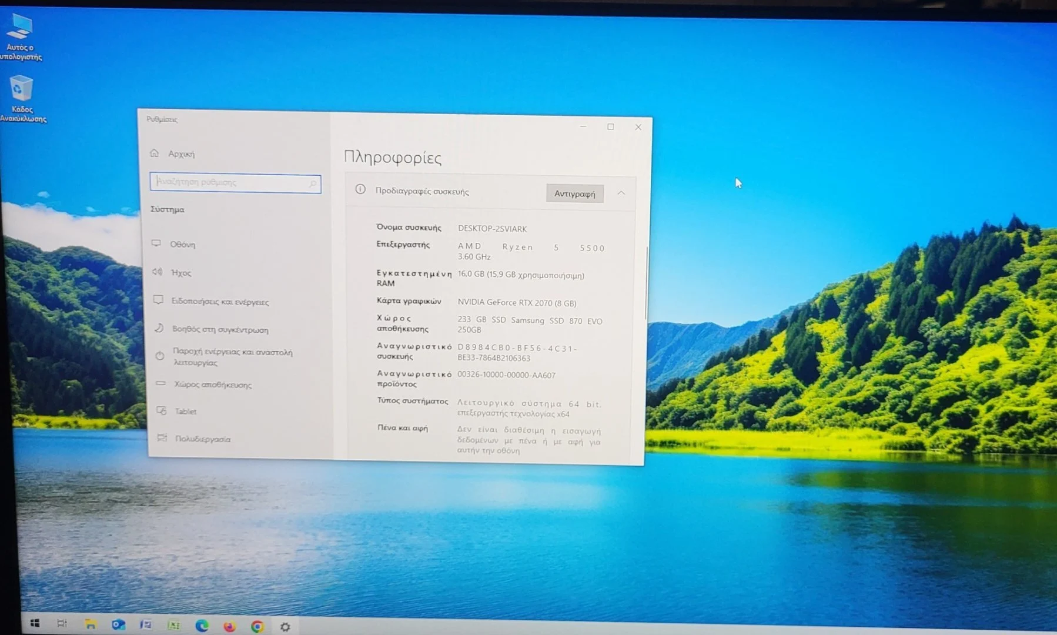Launch Google Chrome from the taskbar
Viewport: 1057px width, 635px height.
click(257, 626)
